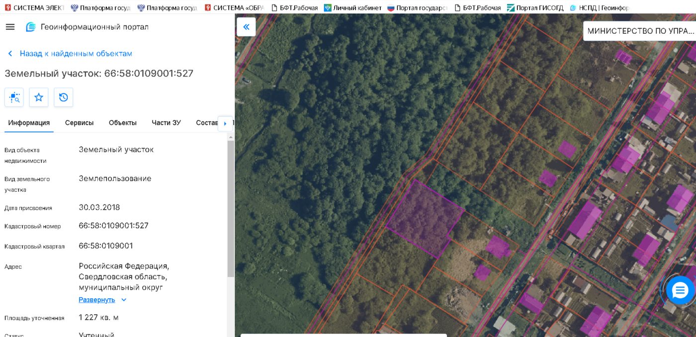This screenshot has height=337, width=696.
Task: Click the Геоинформационный портал logo
Action: (x=31, y=27)
